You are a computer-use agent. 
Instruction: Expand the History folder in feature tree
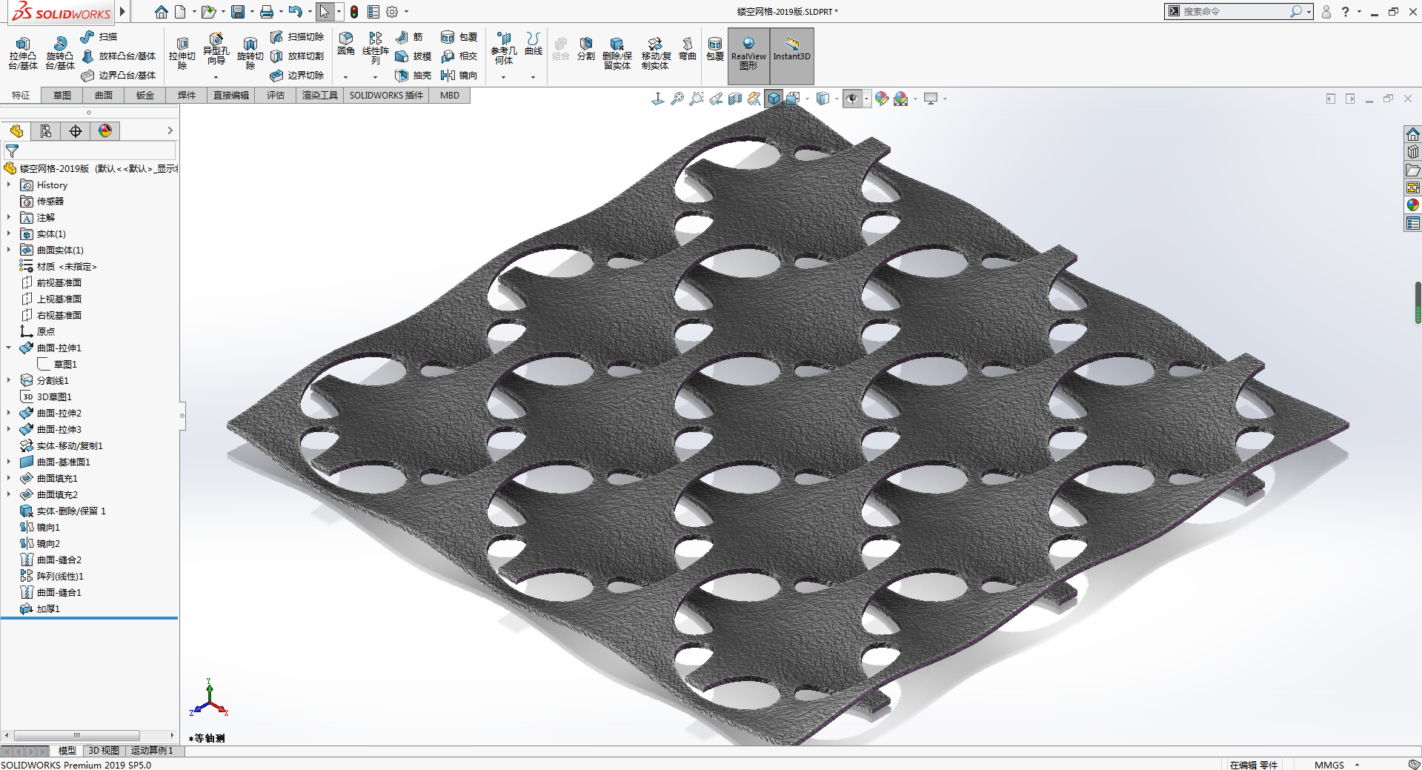pos(9,185)
